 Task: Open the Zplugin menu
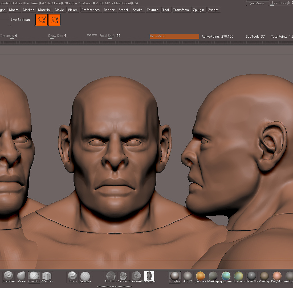click(198, 10)
